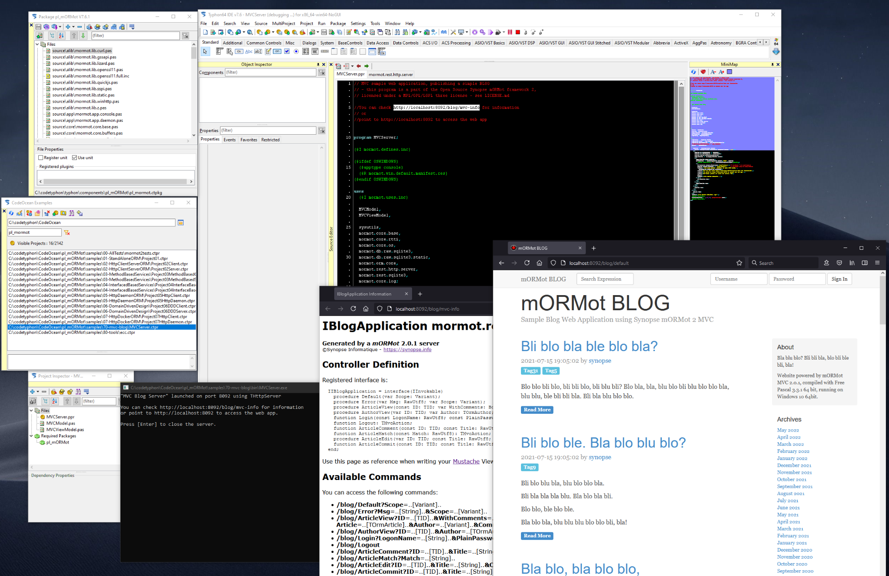The width and height of the screenshot is (889, 576).
Task: Select radio button component in Standard palette
Action: pyautogui.click(x=296, y=52)
